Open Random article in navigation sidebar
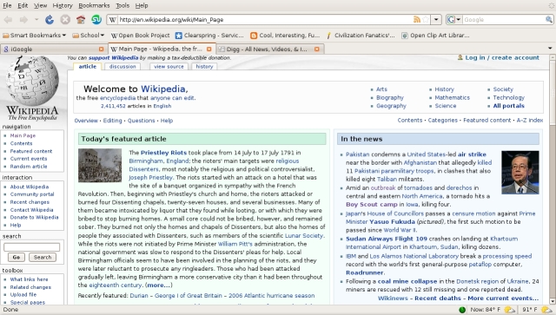Viewport: 556px width, 315px height. coord(29,167)
